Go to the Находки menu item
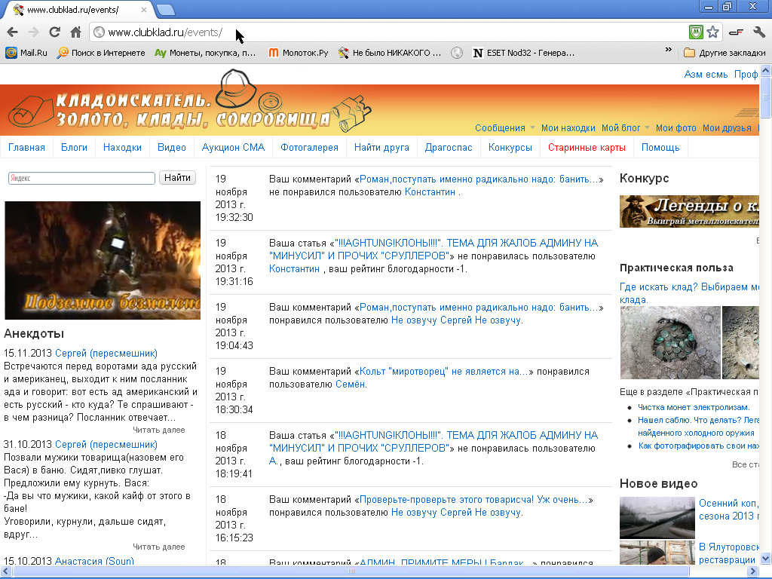Viewport: 772px width, 579px height. click(122, 147)
